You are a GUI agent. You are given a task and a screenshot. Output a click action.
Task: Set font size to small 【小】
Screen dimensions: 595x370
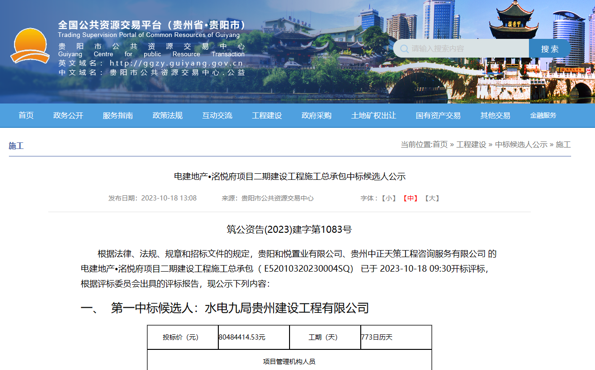[388, 199]
